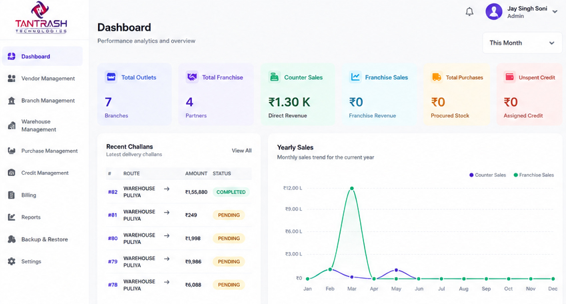Click the Warehouse Management icon

(11, 125)
